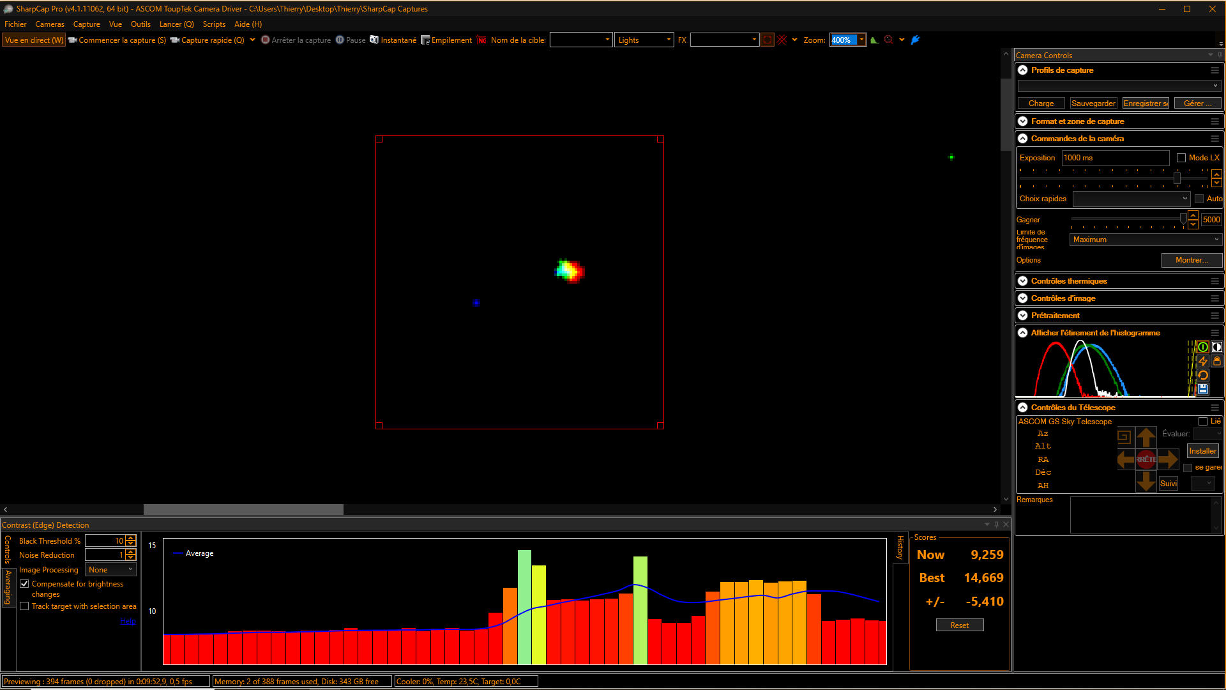Enable the green histogram stretch power icon
Viewport: 1226px width, 690px height.
[x=1203, y=347]
